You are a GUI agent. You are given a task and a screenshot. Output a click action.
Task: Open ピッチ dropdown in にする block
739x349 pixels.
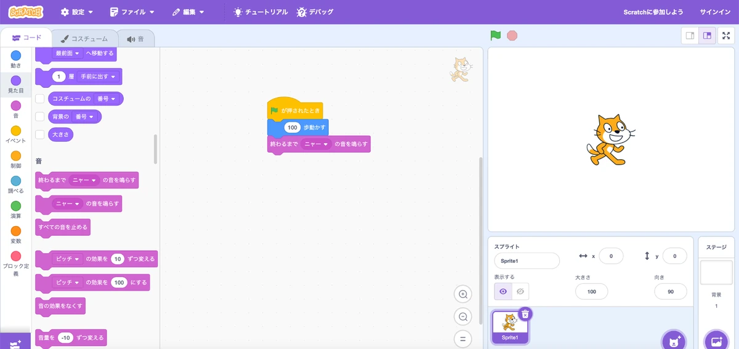[x=68, y=282]
